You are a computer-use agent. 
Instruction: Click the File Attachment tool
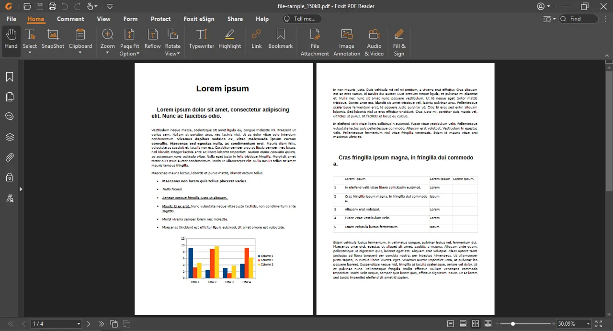pyautogui.click(x=315, y=42)
